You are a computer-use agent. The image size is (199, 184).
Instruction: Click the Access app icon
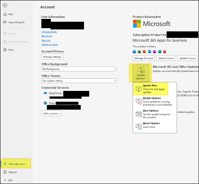[x=165, y=52]
